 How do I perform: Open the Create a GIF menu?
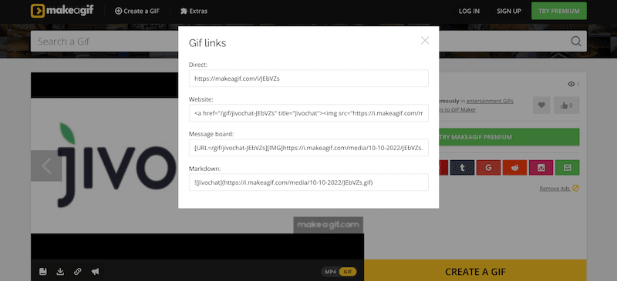(x=137, y=11)
